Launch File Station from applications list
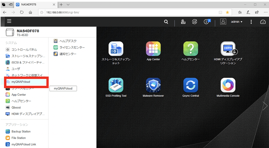The width and height of the screenshot is (269, 148). click(x=16, y=138)
